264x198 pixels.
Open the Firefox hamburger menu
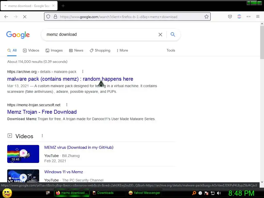(258, 16)
